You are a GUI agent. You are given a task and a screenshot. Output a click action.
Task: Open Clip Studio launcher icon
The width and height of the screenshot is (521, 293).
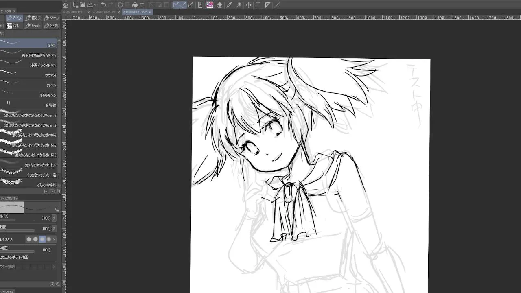[66, 5]
